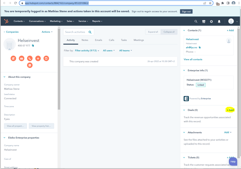The image size is (241, 169).
Task: Click the View all contacts link
Action: [x=193, y=59]
